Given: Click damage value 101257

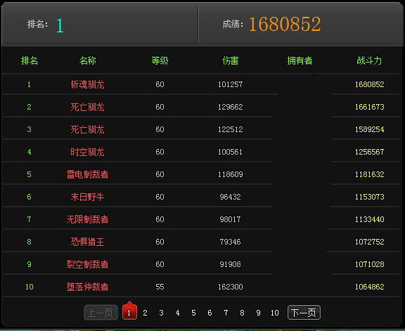Looking at the screenshot, I should (x=230, y=84).
